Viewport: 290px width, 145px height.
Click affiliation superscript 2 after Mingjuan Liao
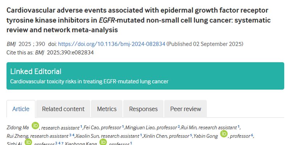point(179,127)
